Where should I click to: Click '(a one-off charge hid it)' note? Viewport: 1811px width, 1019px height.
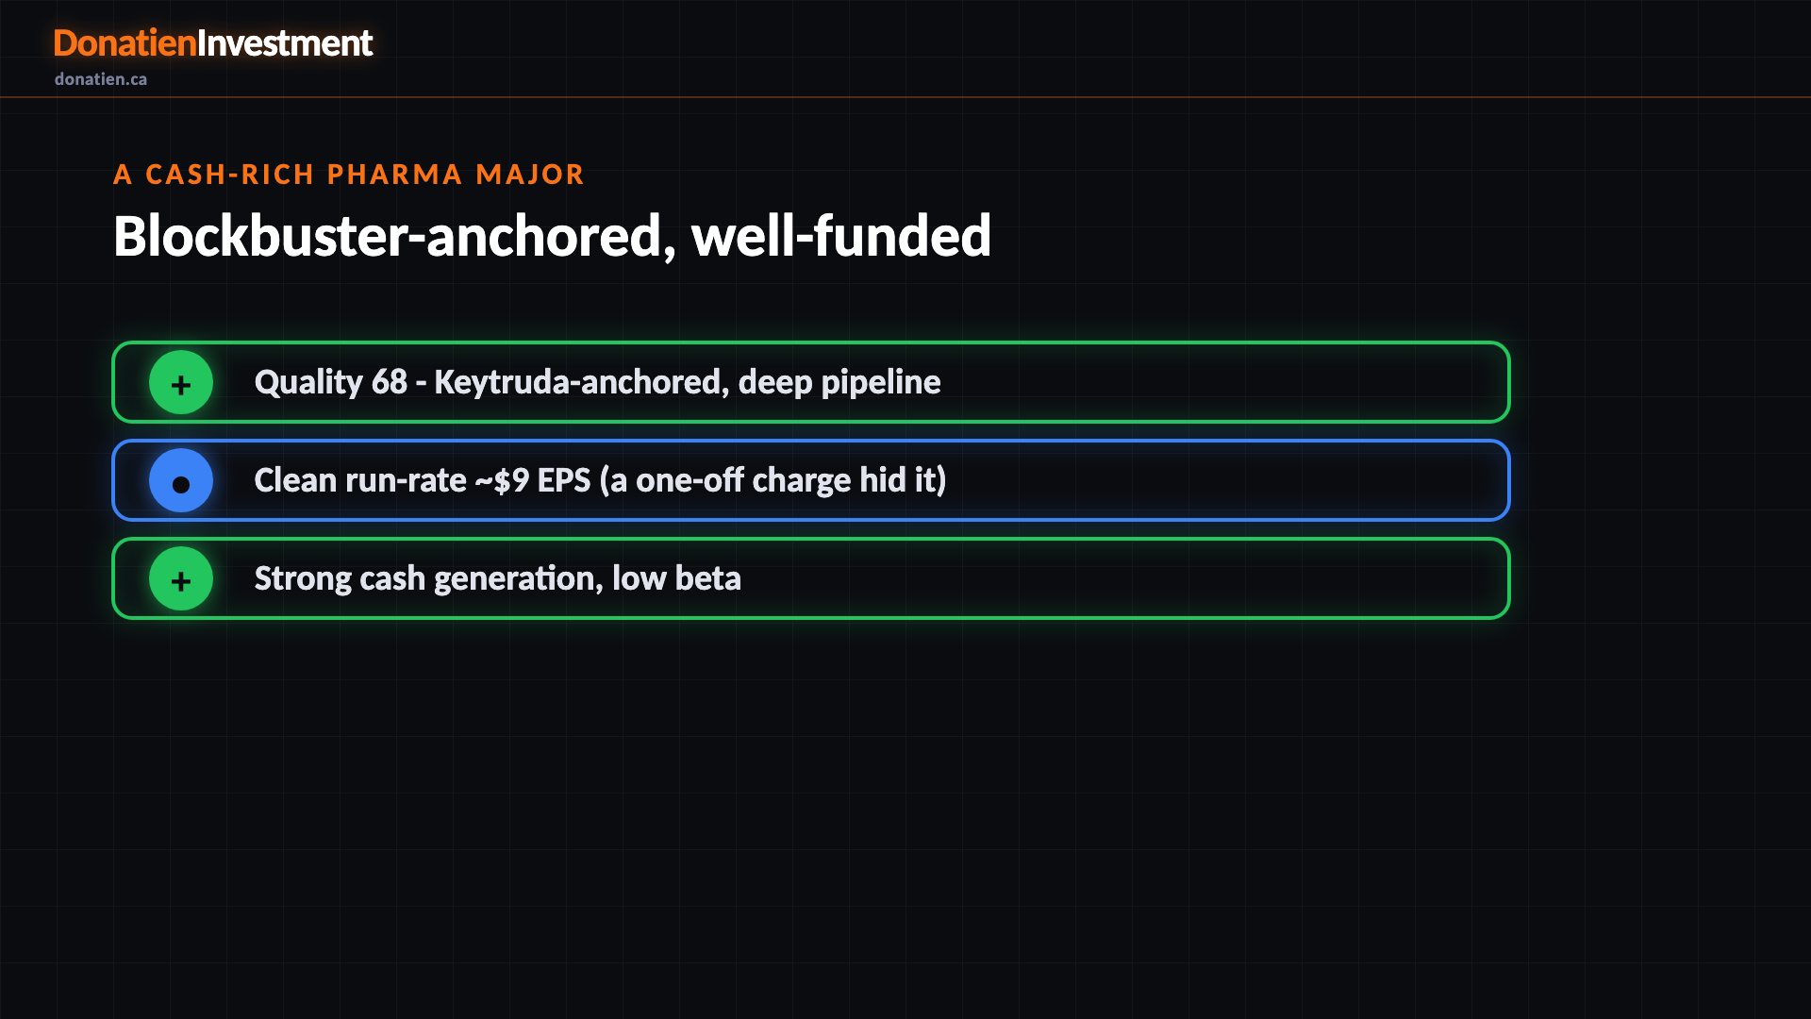coord(773,480)
